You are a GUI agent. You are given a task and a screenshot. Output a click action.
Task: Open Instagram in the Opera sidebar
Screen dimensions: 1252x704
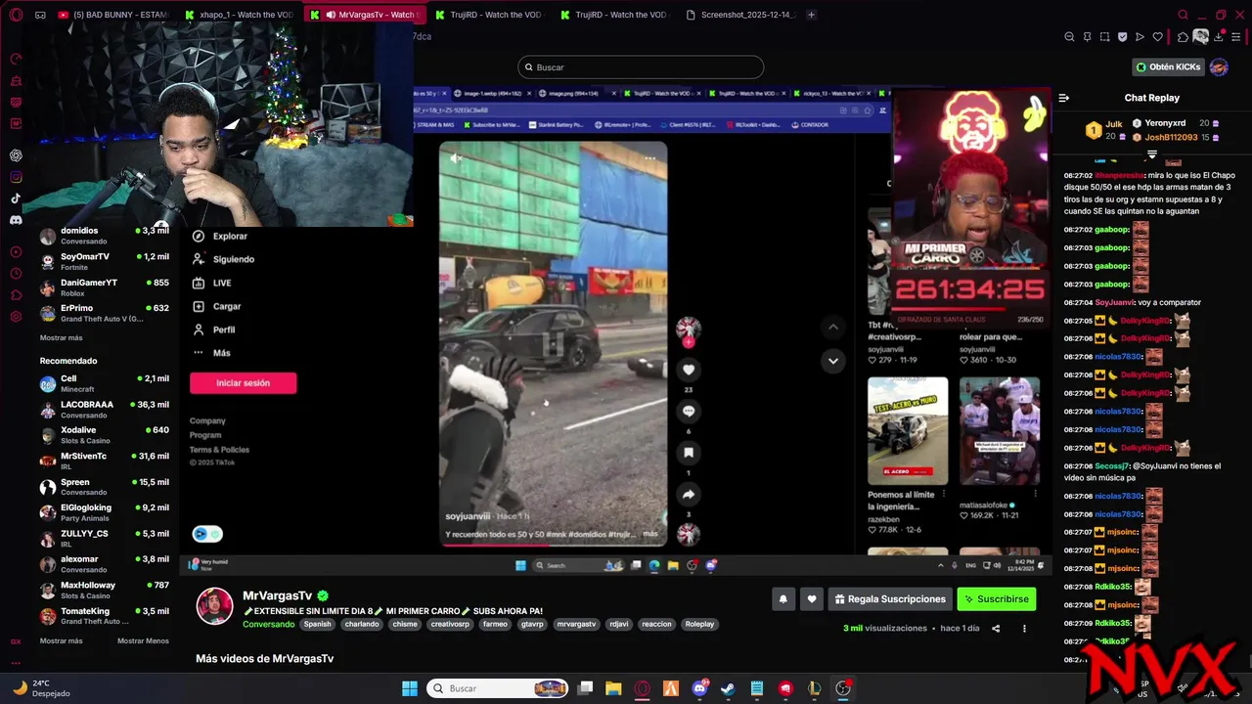pos(16,177)
